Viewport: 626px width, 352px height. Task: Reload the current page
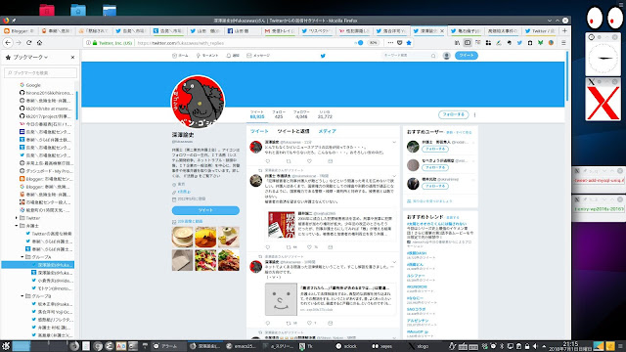(x=28, y=43)
